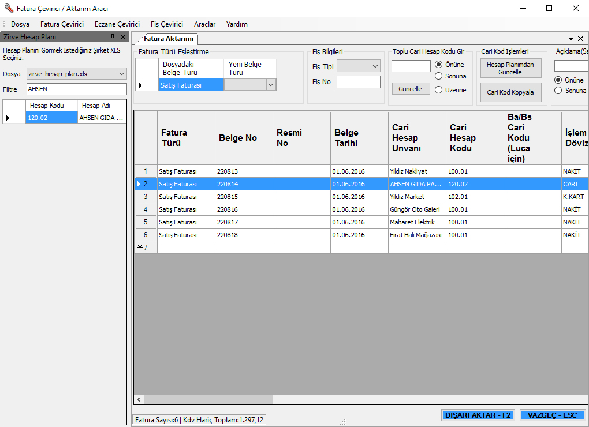Select the Üzerine radio button
Image resolution: width=589 pixels, height=427 pixels.
pyautogui.click(x=439, y=90)
